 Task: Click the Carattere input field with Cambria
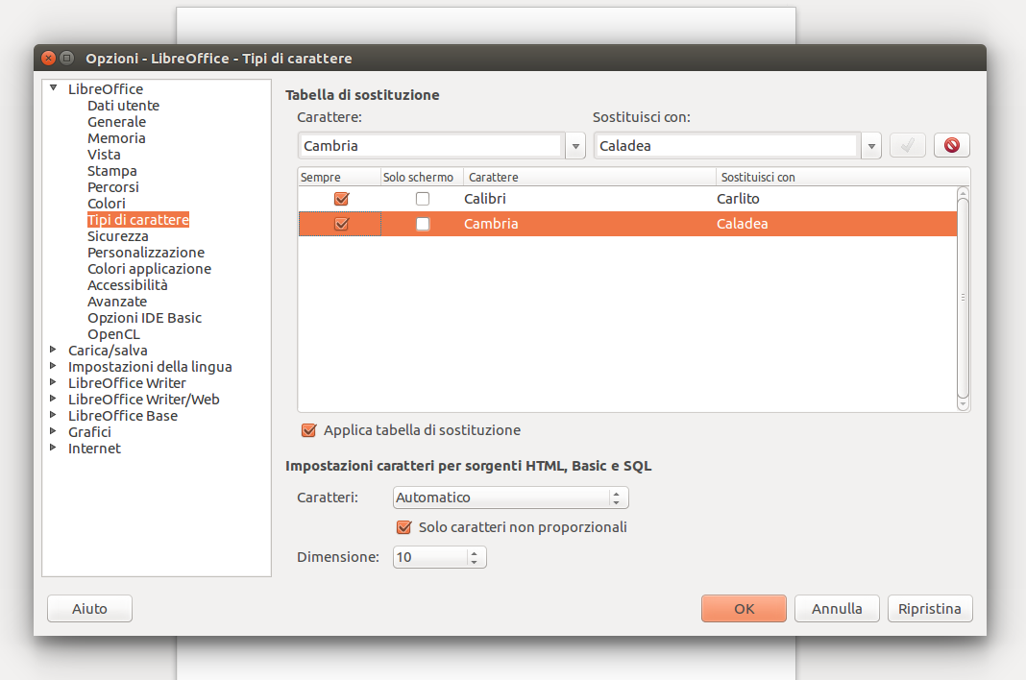[x=431, y=146]
